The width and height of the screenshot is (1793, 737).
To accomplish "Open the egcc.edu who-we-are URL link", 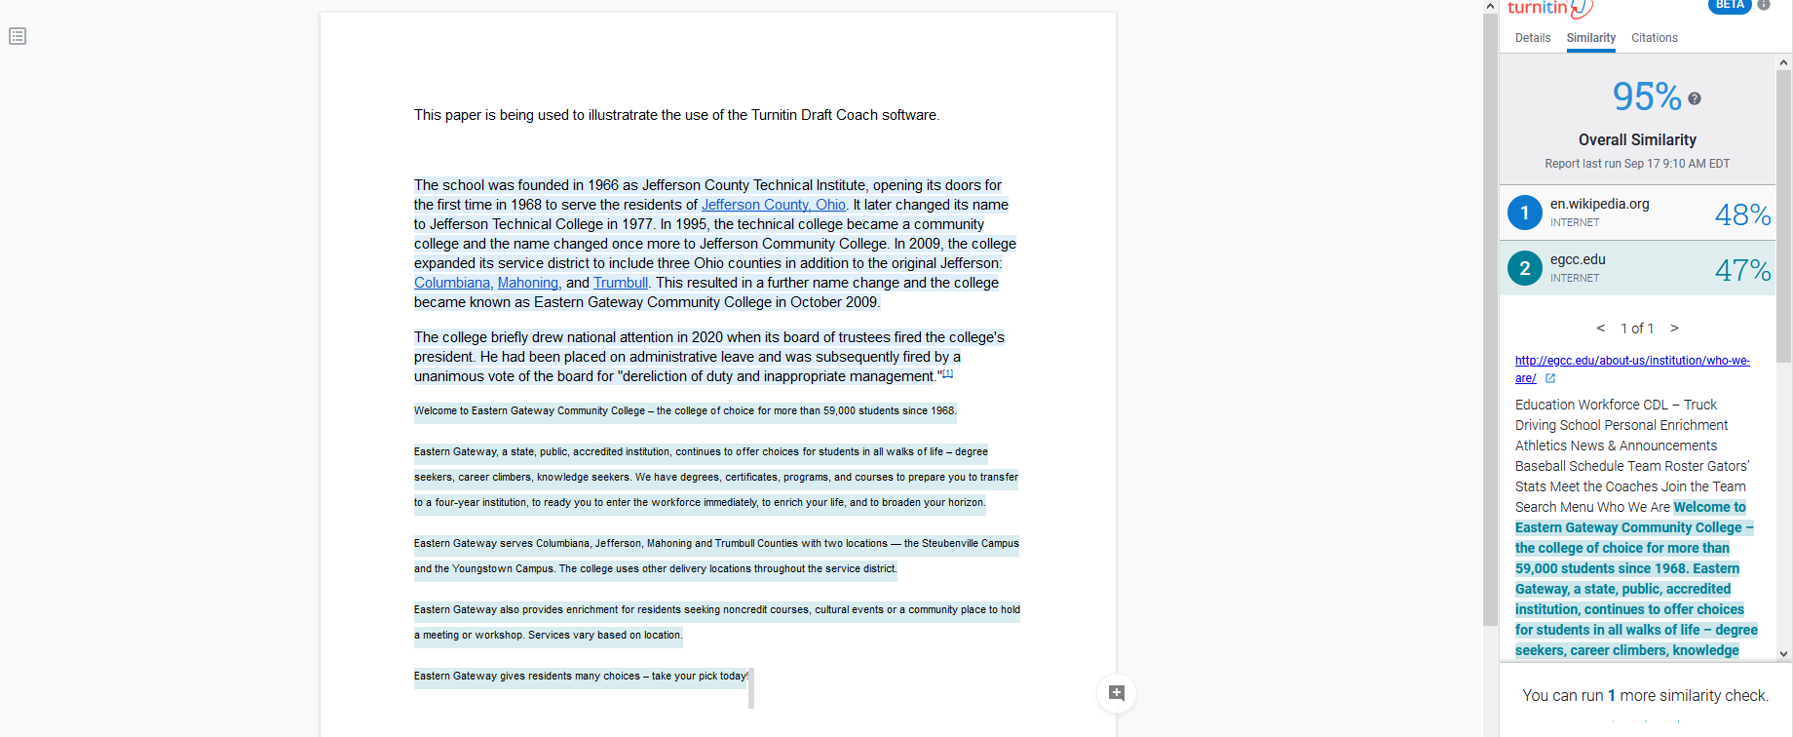I will tap(1631, 361).
